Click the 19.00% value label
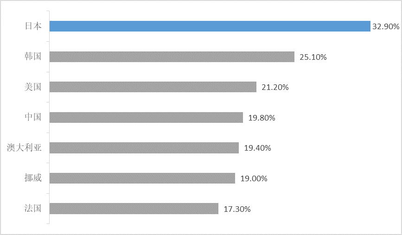Screen dimensions: 402x235 (x=254, y=178)
